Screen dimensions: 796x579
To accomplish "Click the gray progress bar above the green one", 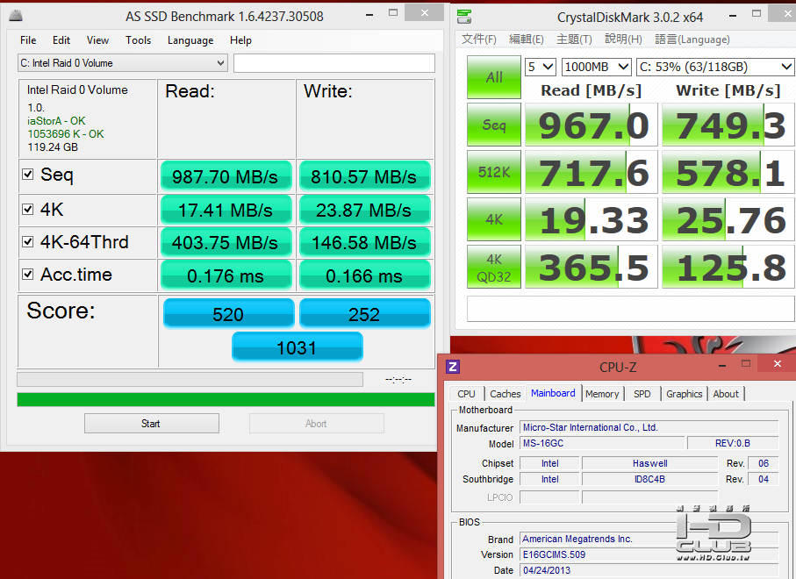I will (x=190, y=379).
